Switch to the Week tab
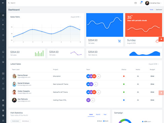The width and height of the screenshot is (164, 123). coord(91,115)
